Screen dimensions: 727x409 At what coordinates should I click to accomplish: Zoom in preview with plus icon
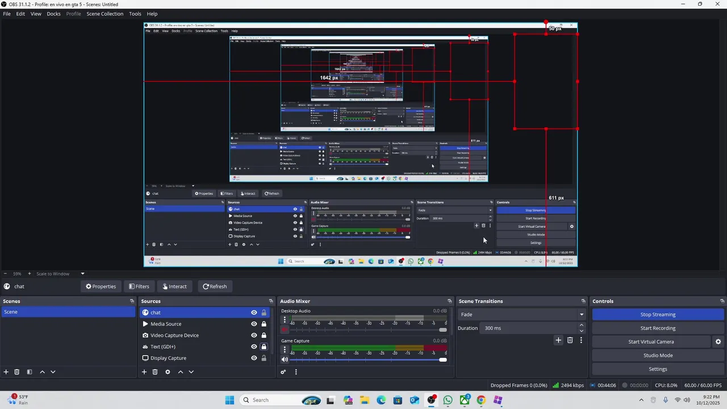(30, 274)
